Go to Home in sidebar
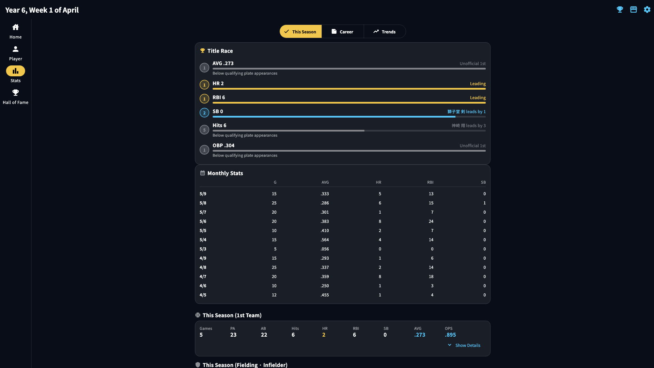654x368 pixels. click(15, 31)
